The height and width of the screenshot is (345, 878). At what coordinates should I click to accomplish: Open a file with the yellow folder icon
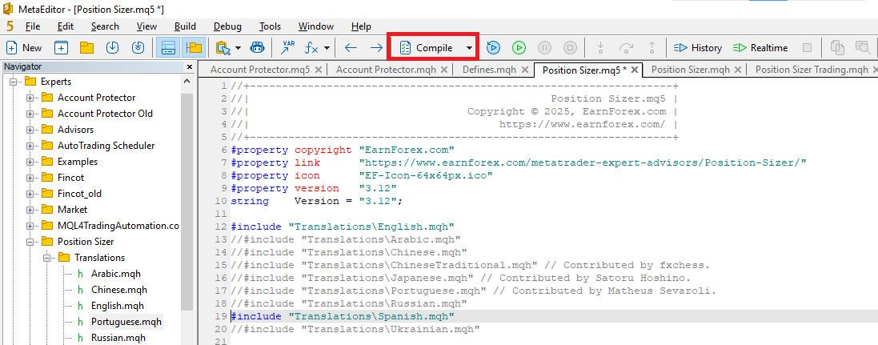pyautogui.click(x=86, y=47)
